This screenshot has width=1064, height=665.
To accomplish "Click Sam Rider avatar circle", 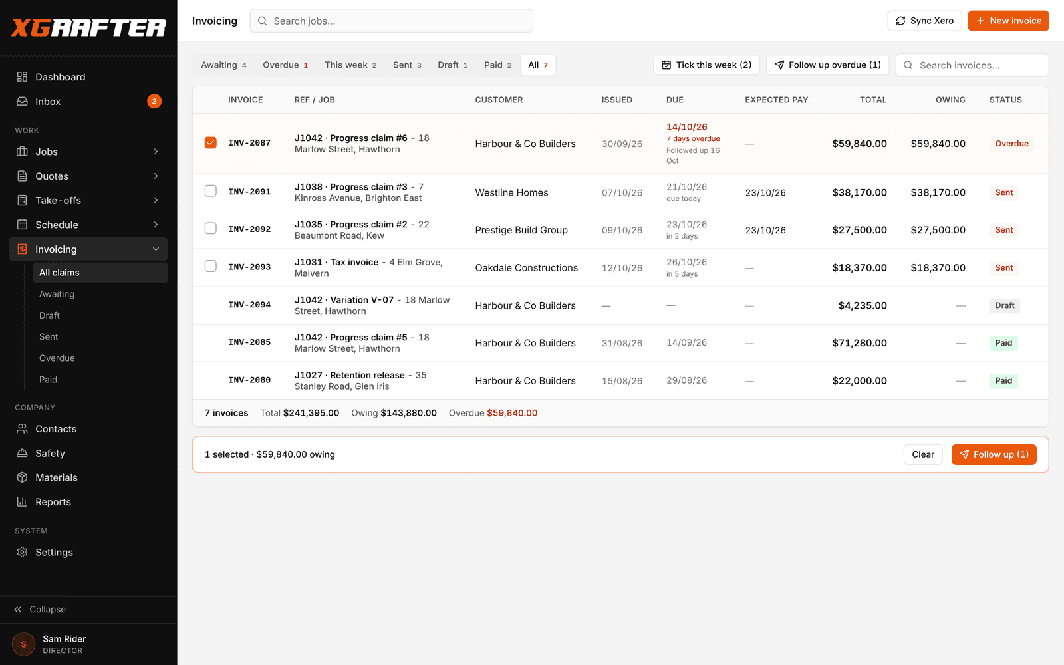I will tap(23, 644).
